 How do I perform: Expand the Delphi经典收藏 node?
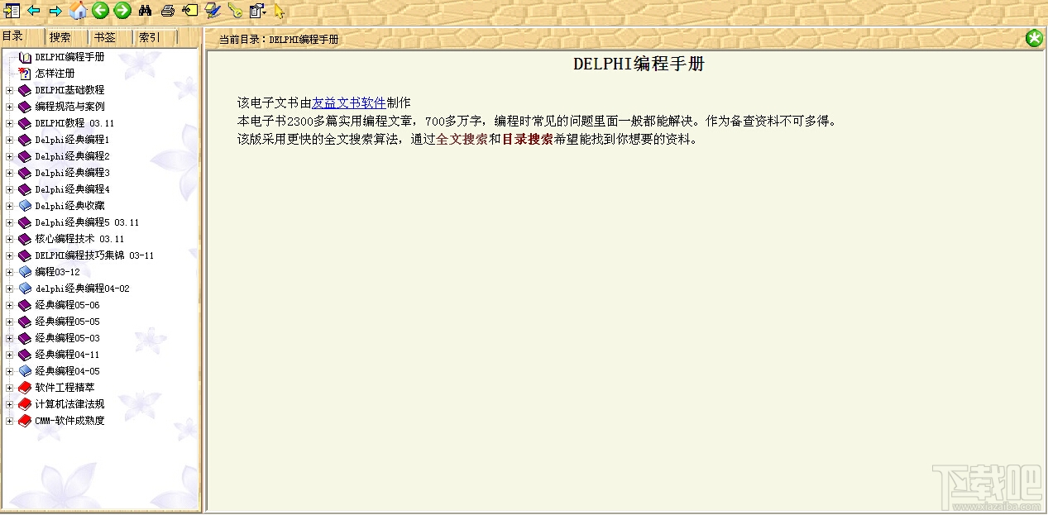(10, 206)
